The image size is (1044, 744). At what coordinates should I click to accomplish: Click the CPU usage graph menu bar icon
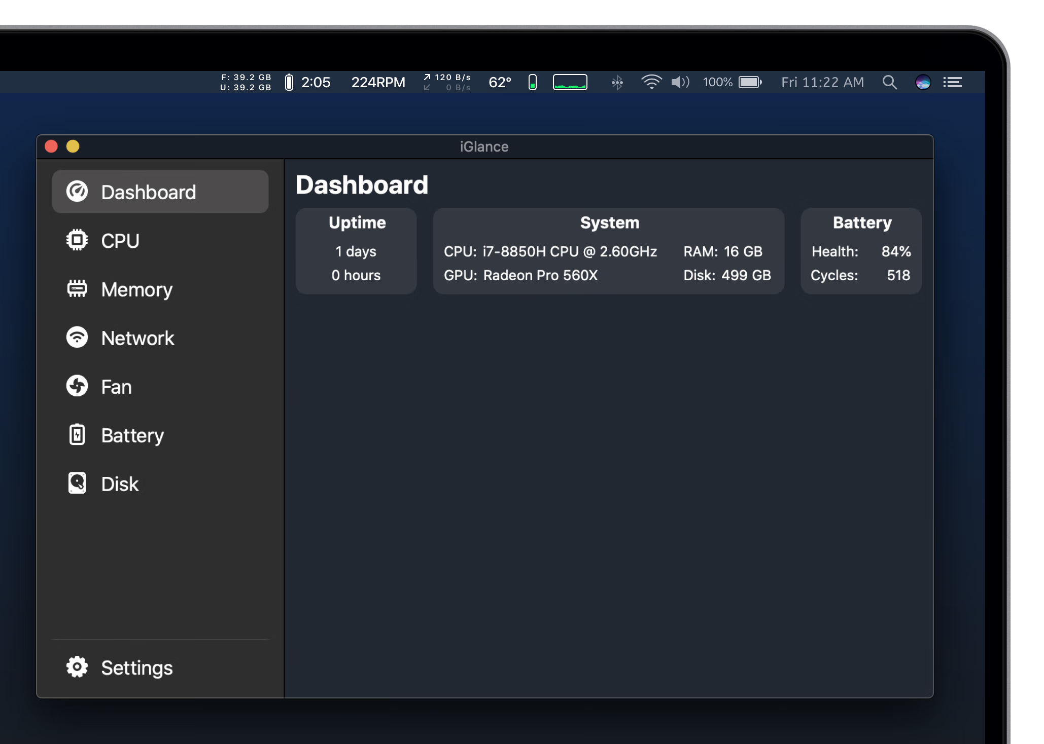tap(570, 82)
